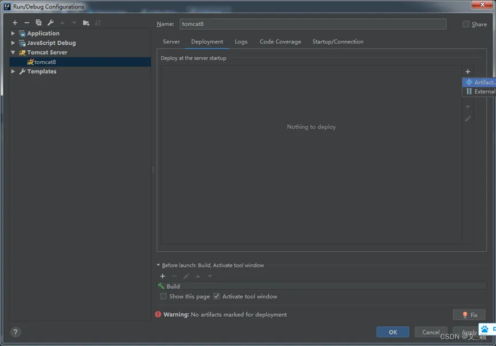This screenshot has width=496, height=346.
Task: Open edit defaults wrench icon
Action: (50, 22)
